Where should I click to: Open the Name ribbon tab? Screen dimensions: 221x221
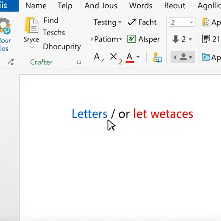coord(36,6)
